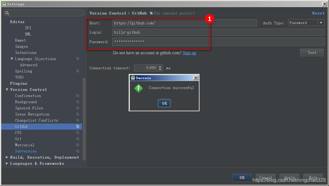Select Advanced under Language Injections
The image size is (329, 186).
pyautogui.click(x=29, y=65)
